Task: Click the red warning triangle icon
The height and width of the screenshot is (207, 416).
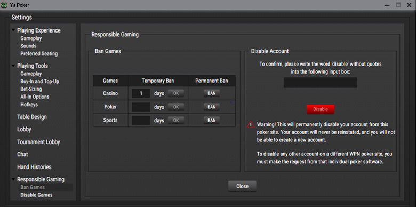Action: 251,125
